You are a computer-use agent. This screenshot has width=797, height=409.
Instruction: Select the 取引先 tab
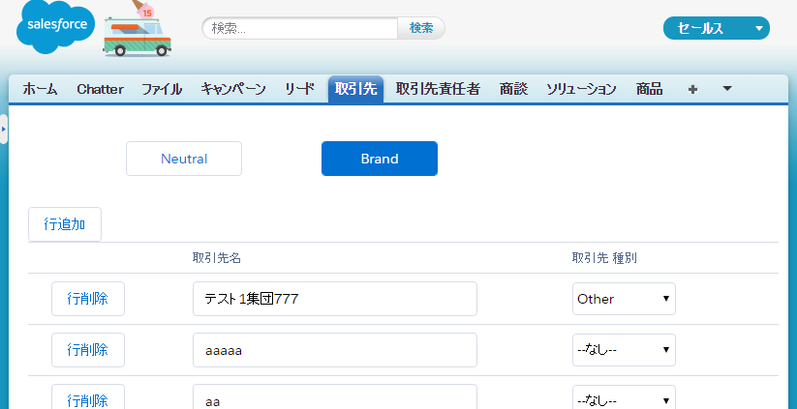pos(355,89)
